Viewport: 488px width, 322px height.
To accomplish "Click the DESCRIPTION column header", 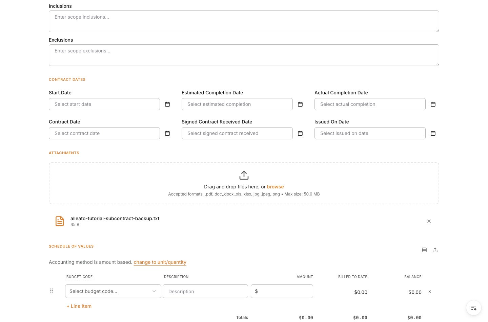I will 176,277.
